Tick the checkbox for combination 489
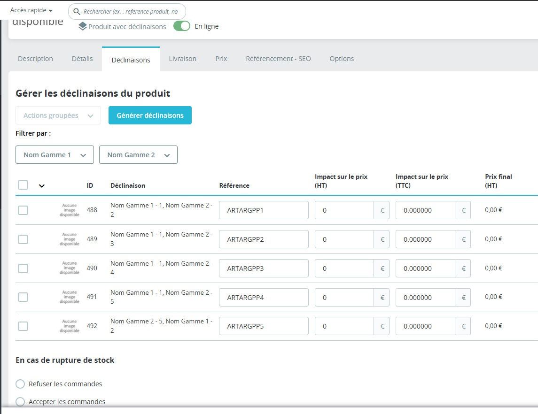Screen dimensions: 538x414 click(x=23, y=239)
